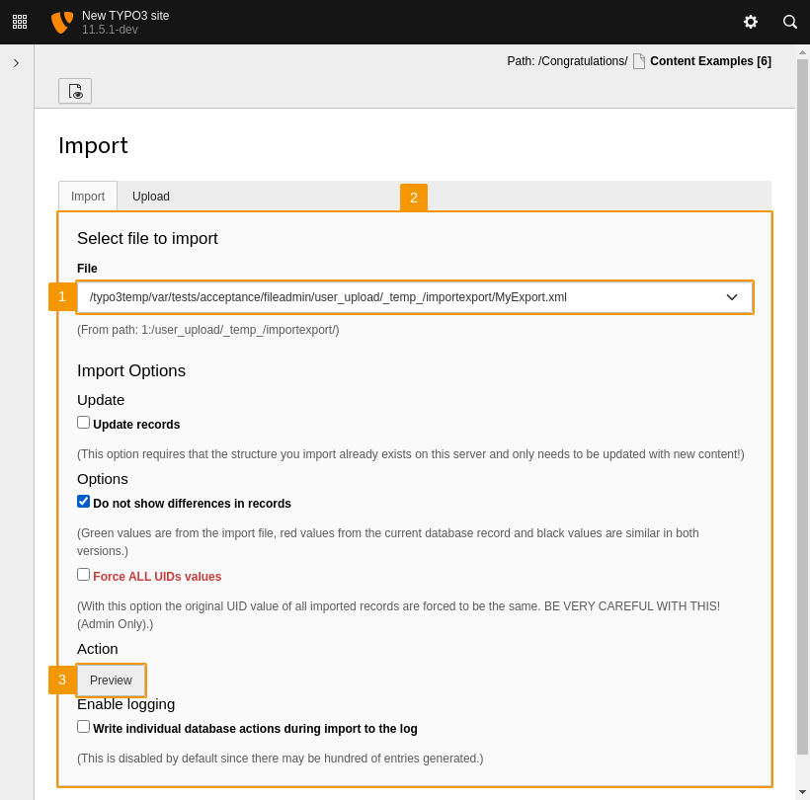Switch to the Upload tab
Viewport: 810px width, 800px height.
point(150,196)
